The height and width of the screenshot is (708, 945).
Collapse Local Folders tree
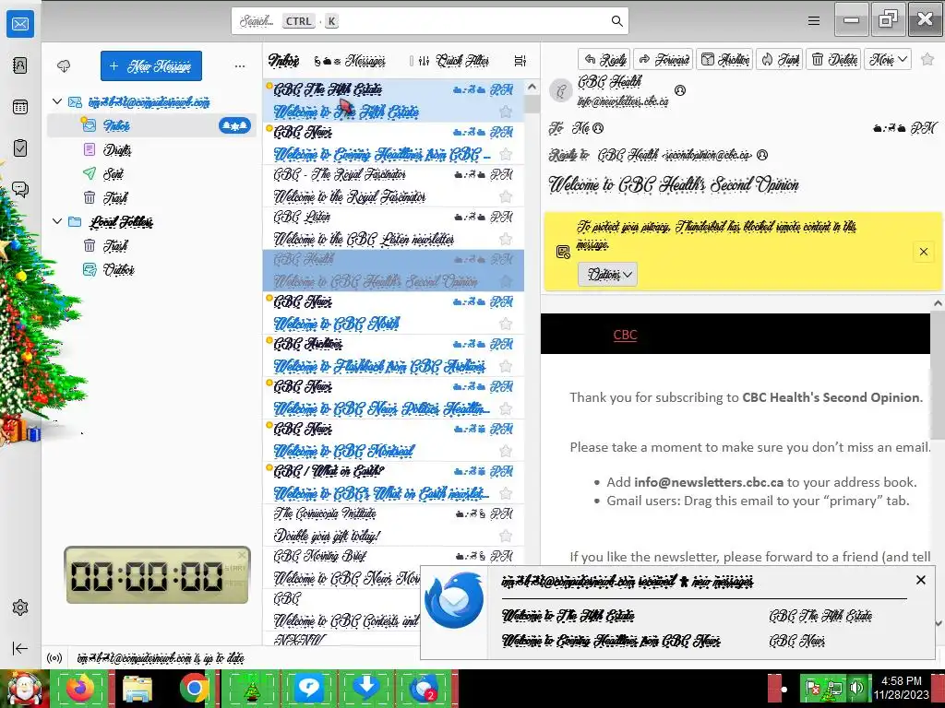click(57, 221)
